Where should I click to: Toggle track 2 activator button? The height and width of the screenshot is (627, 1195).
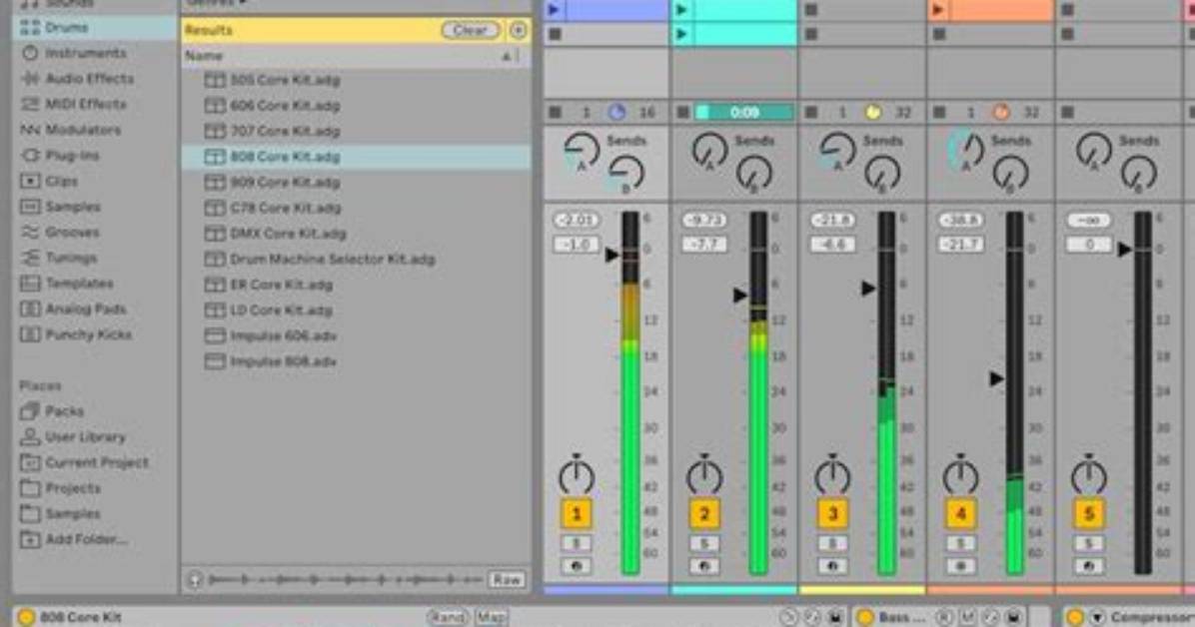click(x=704, y=514)
